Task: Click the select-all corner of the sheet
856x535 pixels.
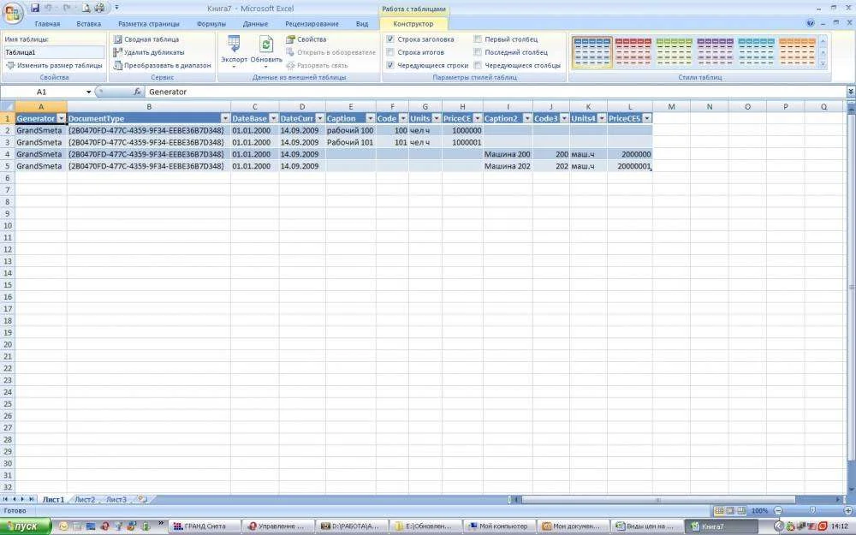Action: coord(8,106)
